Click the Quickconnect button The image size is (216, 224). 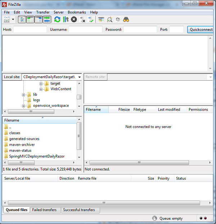click(x=201, y=29)
